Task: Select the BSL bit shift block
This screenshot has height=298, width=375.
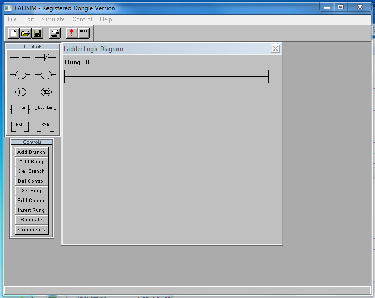Action: coord(20,127)
